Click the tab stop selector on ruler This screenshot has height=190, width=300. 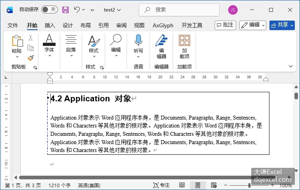pos(6,78)
